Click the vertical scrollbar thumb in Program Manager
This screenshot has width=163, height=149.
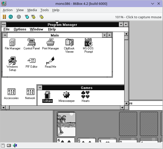click(126, 38)
